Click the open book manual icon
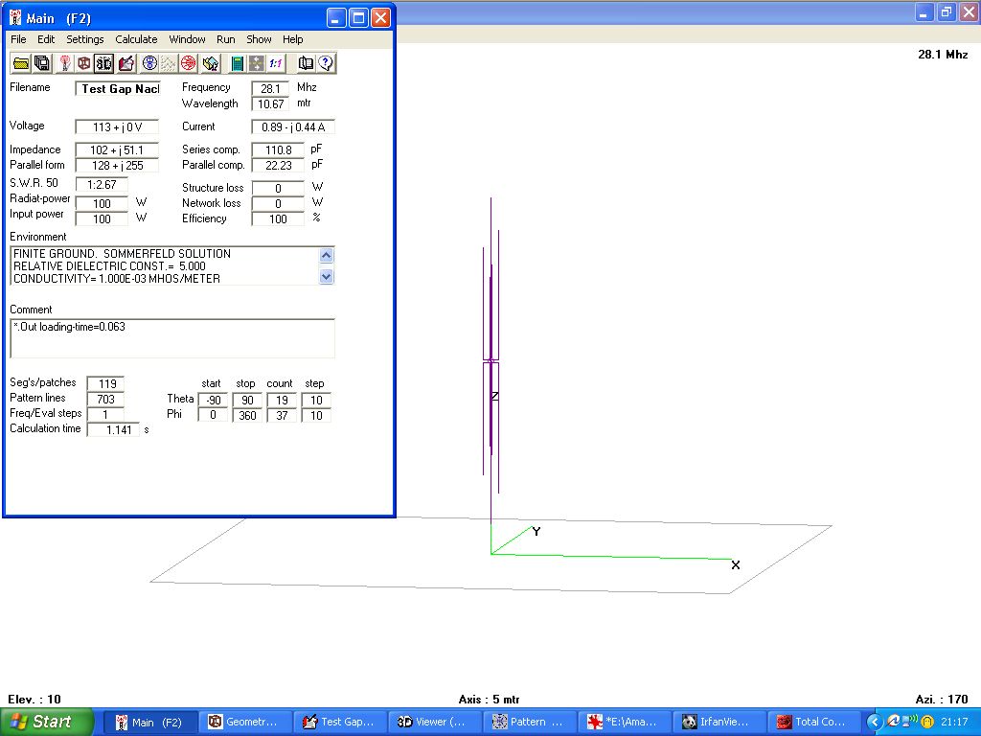 pyautogui.click(x=306, y=63)
